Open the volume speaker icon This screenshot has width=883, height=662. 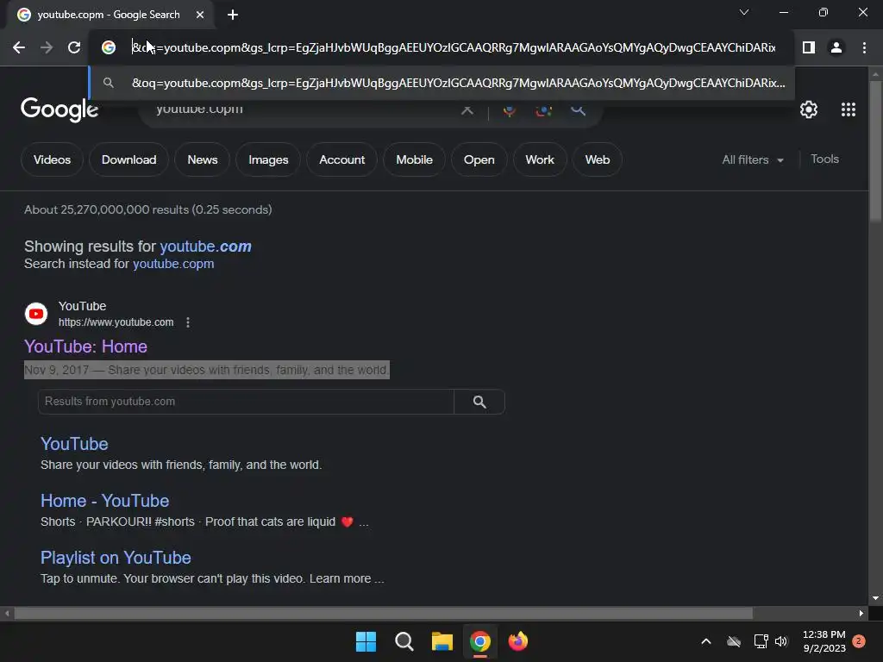(781, 641)
